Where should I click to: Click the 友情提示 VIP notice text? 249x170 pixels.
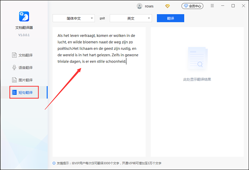(109, 163)
